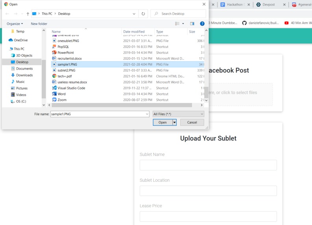Click scroll up arrow of navigation pane

(44, 30)
